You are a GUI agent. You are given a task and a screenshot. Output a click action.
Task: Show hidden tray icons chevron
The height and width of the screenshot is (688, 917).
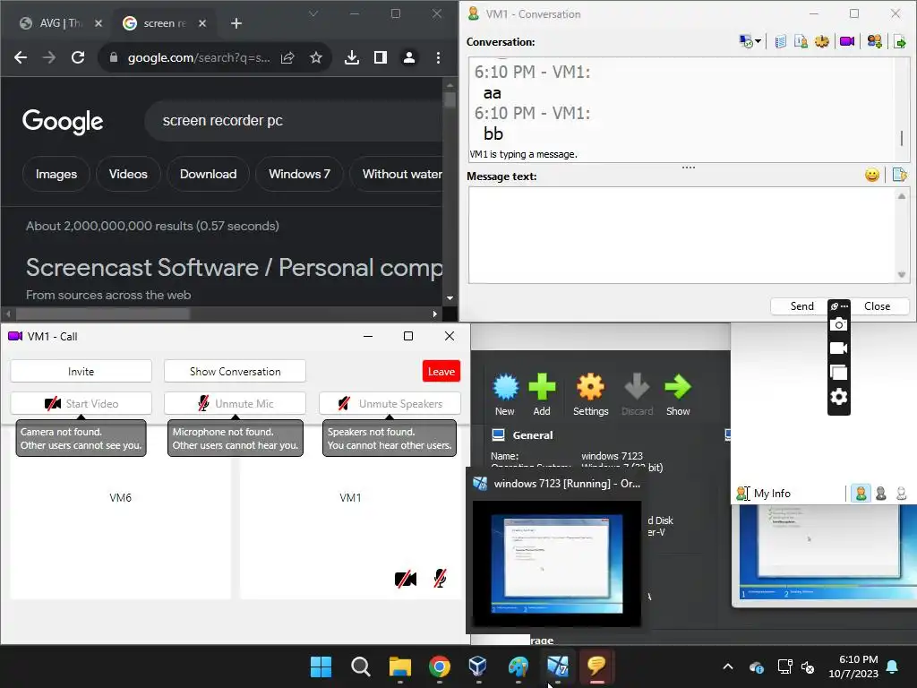pyautogui.click(x=728, y=666)
